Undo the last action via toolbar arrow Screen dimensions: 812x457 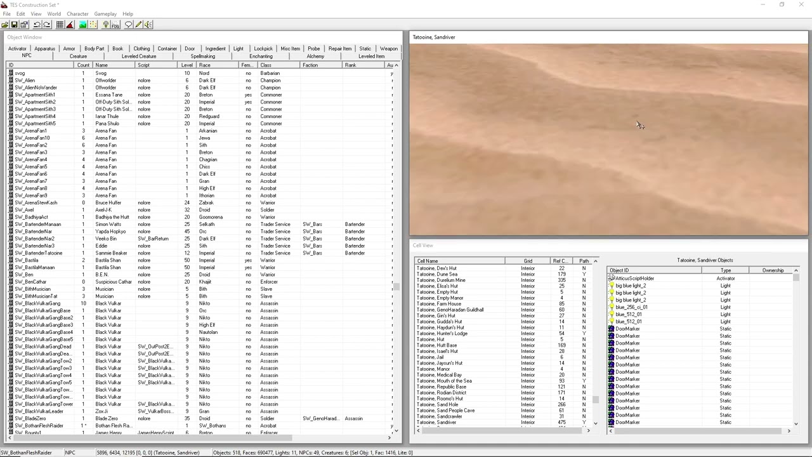(x=37, y=25)
